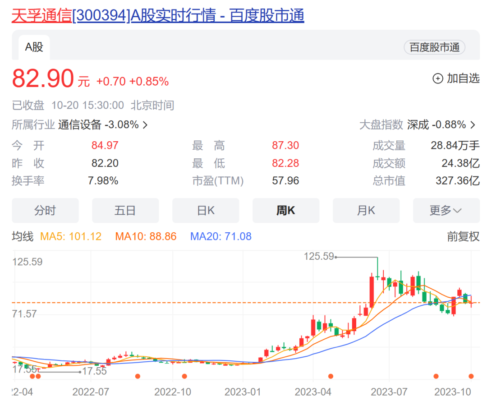
Task: Select the A股 tab
Action: coord(34,47)
